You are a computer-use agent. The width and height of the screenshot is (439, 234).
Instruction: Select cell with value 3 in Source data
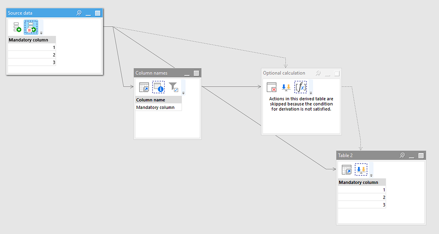coord(32,62)
